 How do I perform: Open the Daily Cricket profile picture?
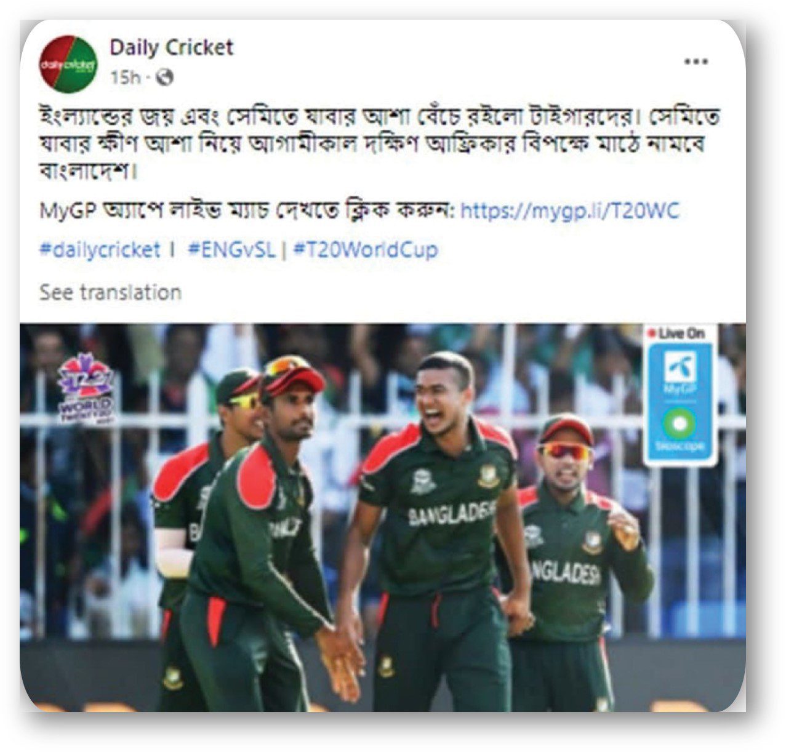tap(68, 64)
